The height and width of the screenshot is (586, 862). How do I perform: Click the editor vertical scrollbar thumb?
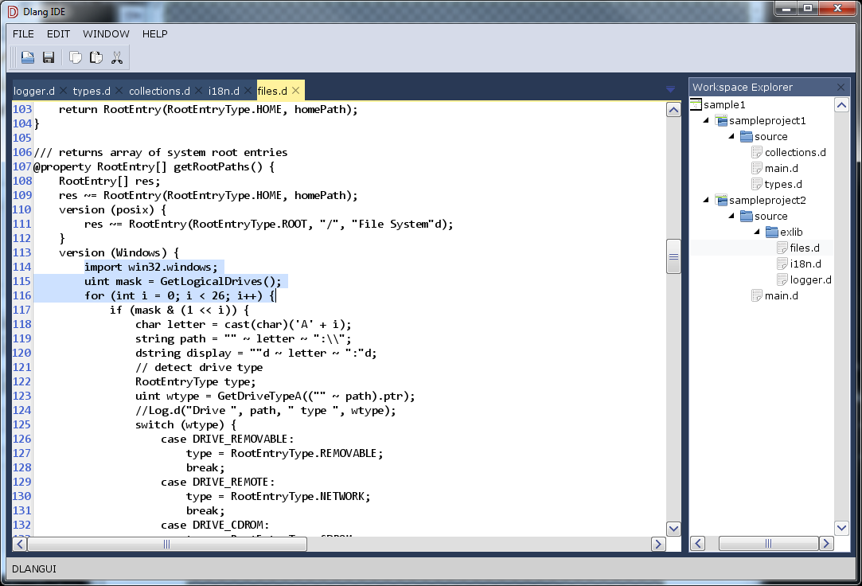coord(673,256)
